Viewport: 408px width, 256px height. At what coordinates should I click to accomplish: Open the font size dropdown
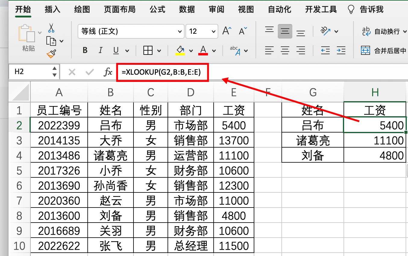tap(213, 31)
